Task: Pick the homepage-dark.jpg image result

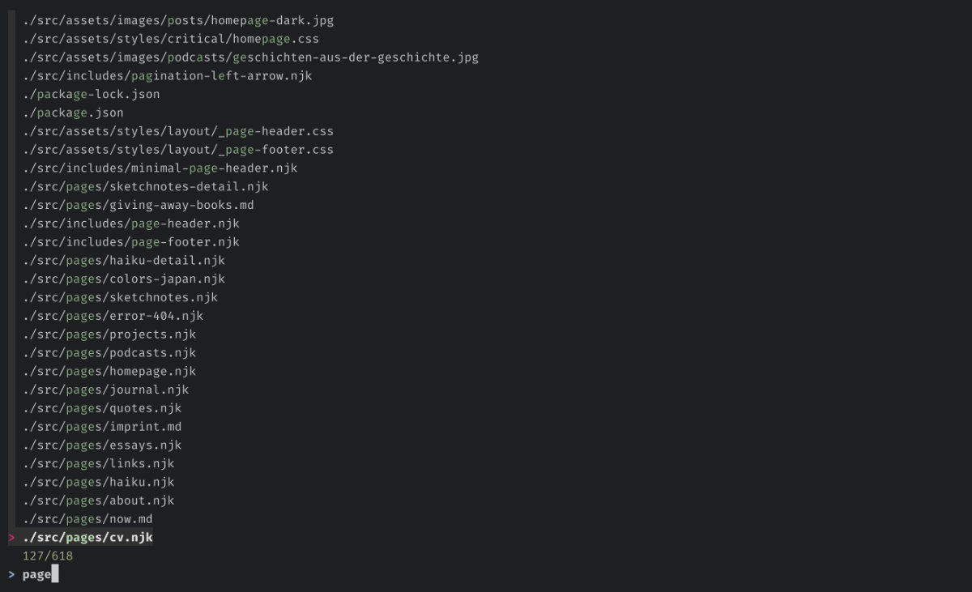Action: [178, 20]
